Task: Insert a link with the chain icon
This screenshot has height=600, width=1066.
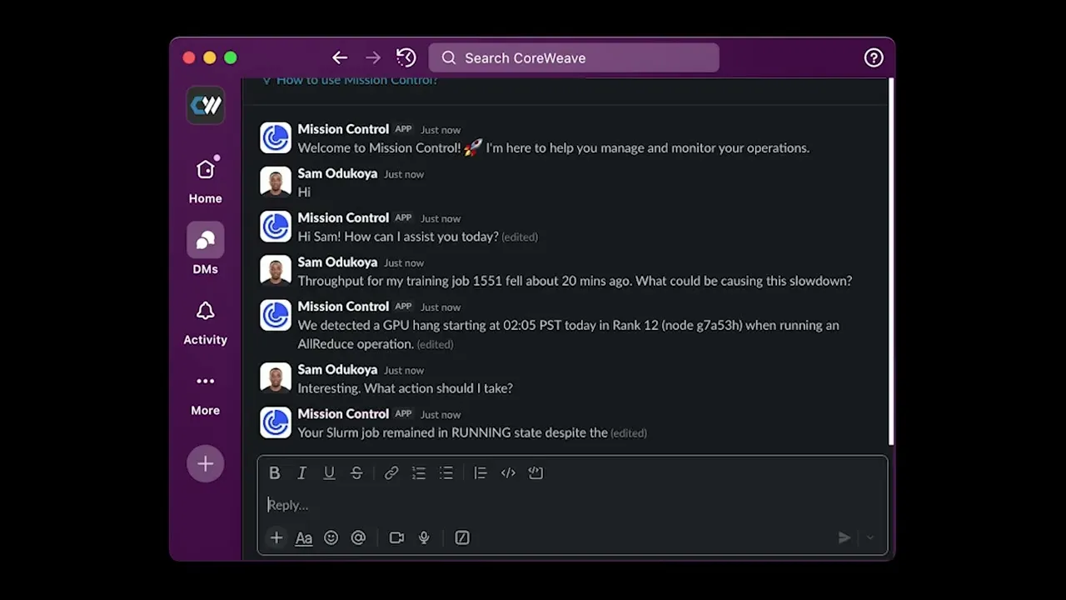Action: (x=391, y=472)
